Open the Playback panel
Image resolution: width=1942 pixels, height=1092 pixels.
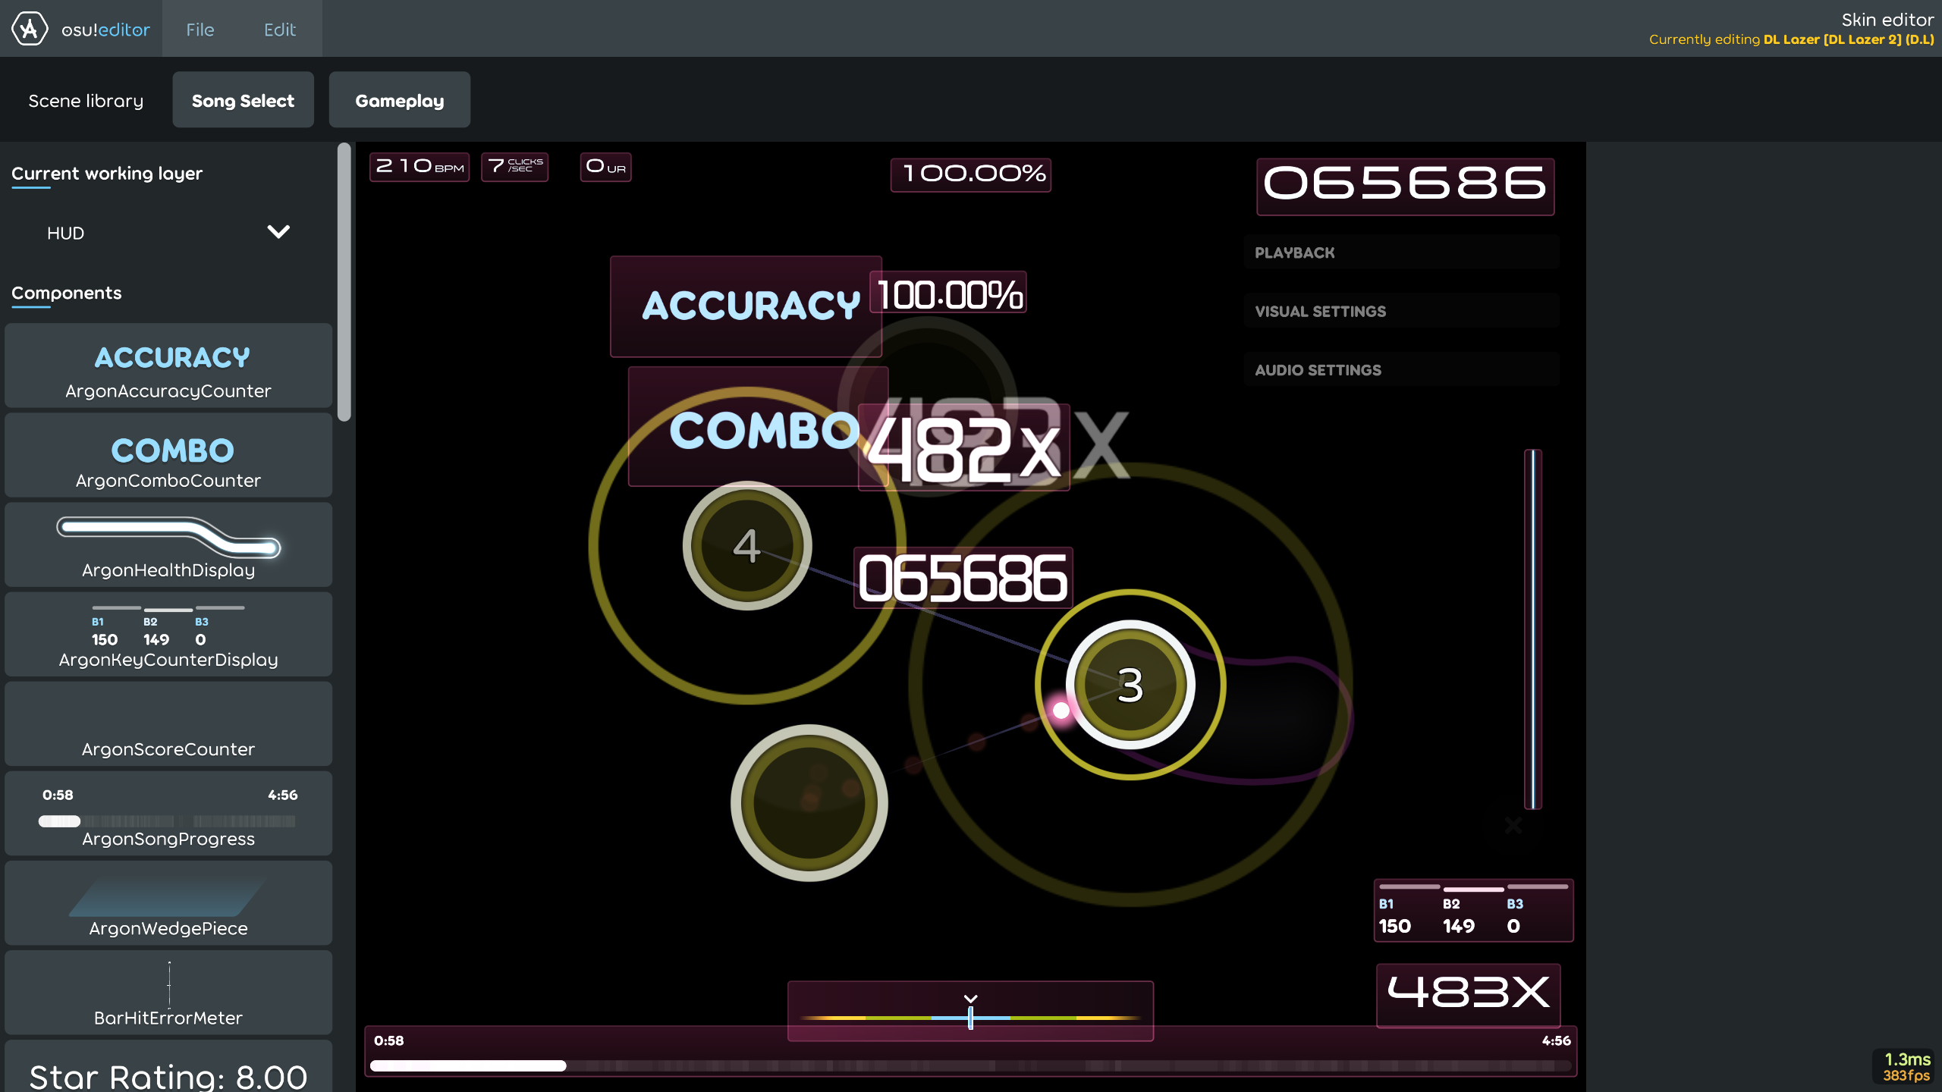pyautogui.click(x=1401, y=253)
